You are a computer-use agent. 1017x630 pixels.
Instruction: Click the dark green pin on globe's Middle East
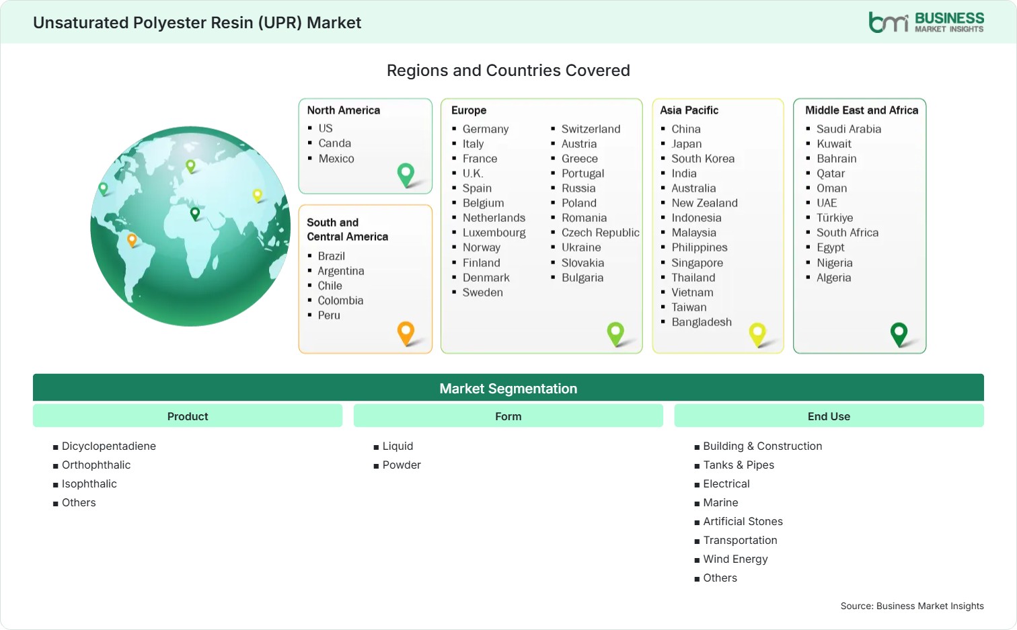(195, 214)
